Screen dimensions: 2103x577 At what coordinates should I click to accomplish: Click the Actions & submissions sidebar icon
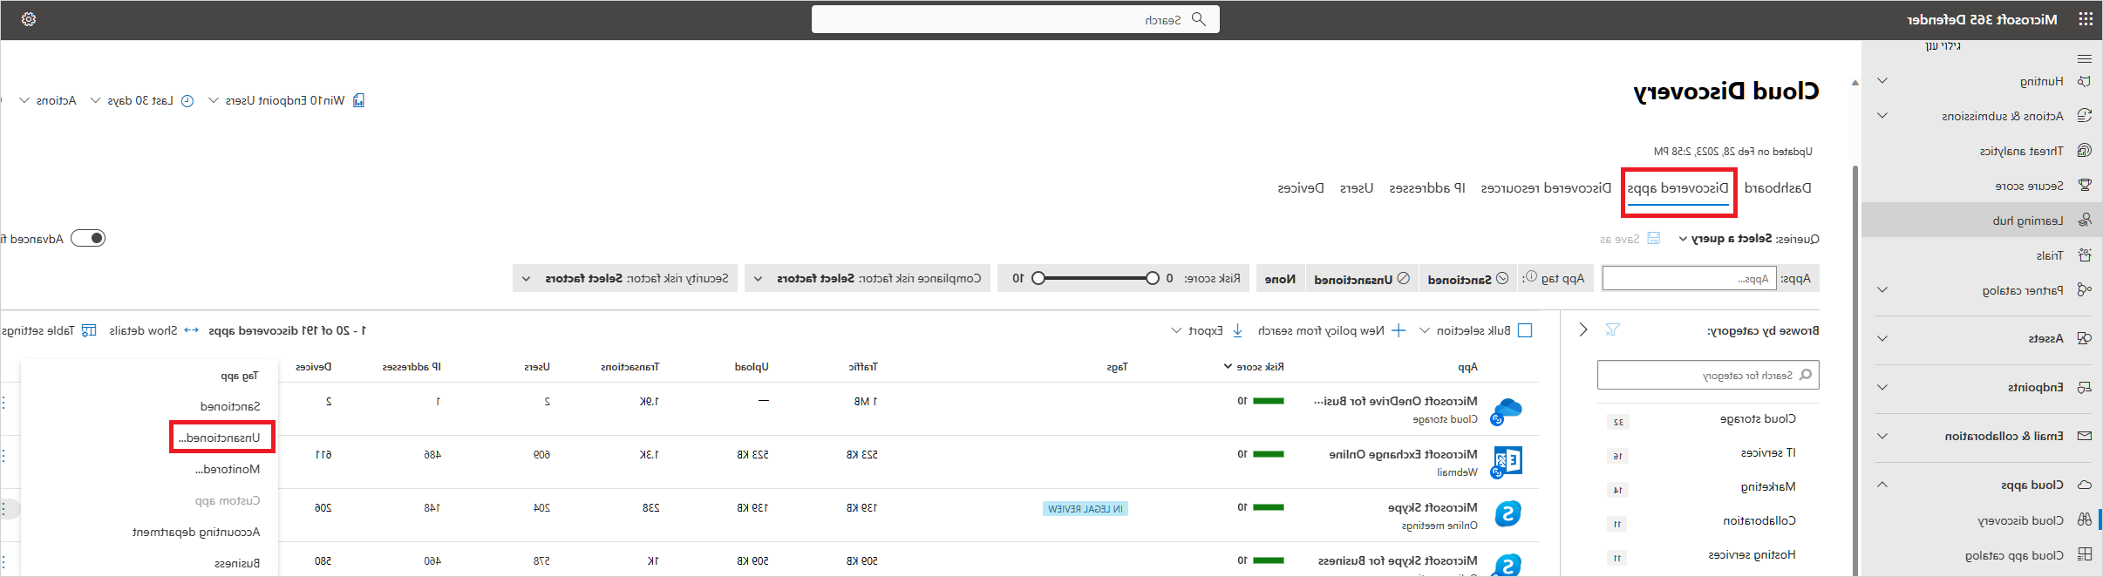pyautogui.click(x=2084, y=115)
